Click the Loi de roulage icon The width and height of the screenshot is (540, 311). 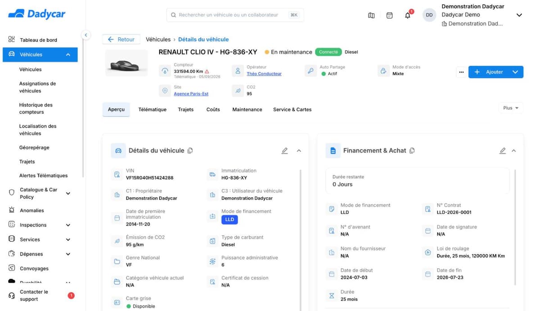pos(428,253)
